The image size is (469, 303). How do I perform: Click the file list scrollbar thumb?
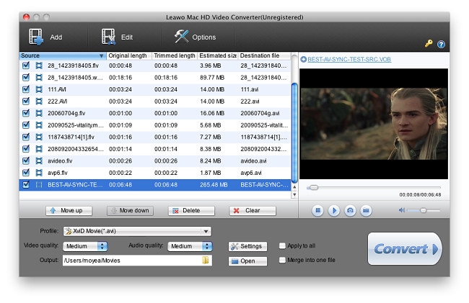[294, 132]
